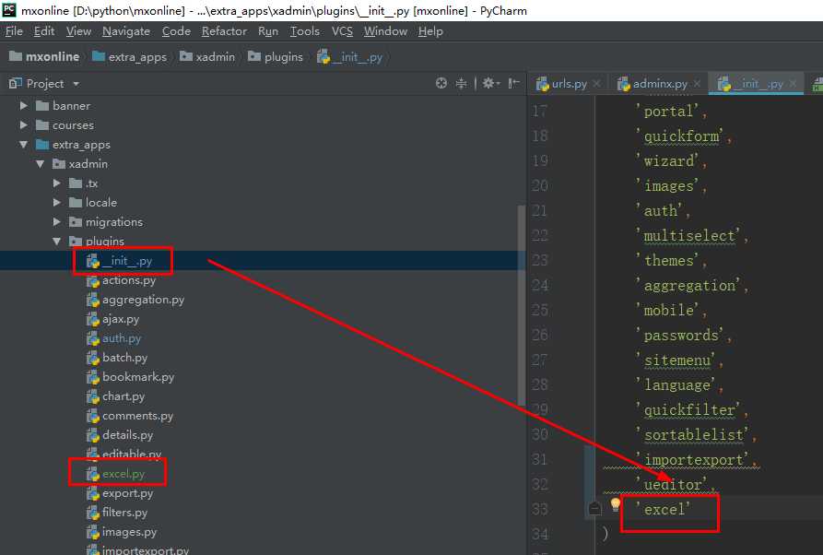
Task: Click the 'excel' string on line 33
Action: (663, 509)
